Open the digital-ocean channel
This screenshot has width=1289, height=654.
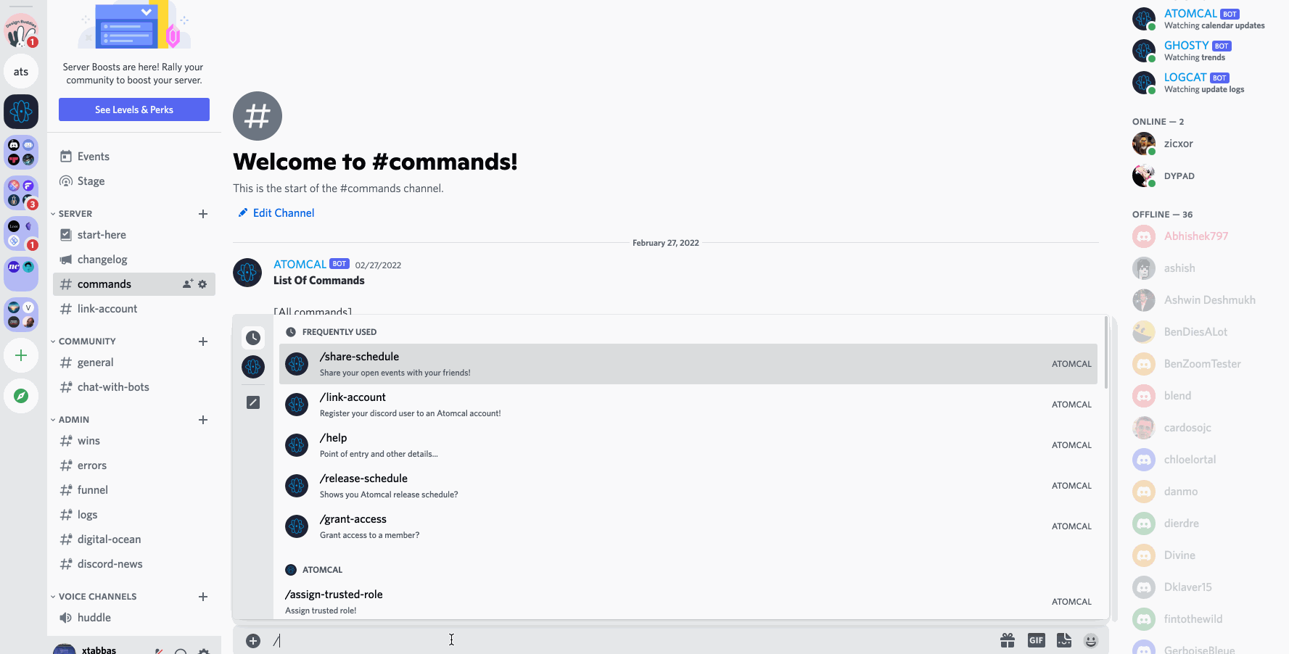pyautogui.click(x=134, y=539)
